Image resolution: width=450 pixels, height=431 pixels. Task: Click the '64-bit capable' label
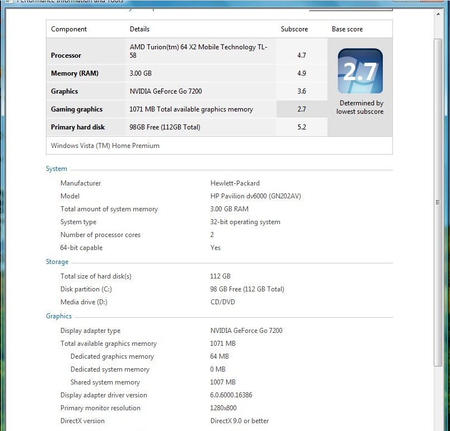coord(81,248)
